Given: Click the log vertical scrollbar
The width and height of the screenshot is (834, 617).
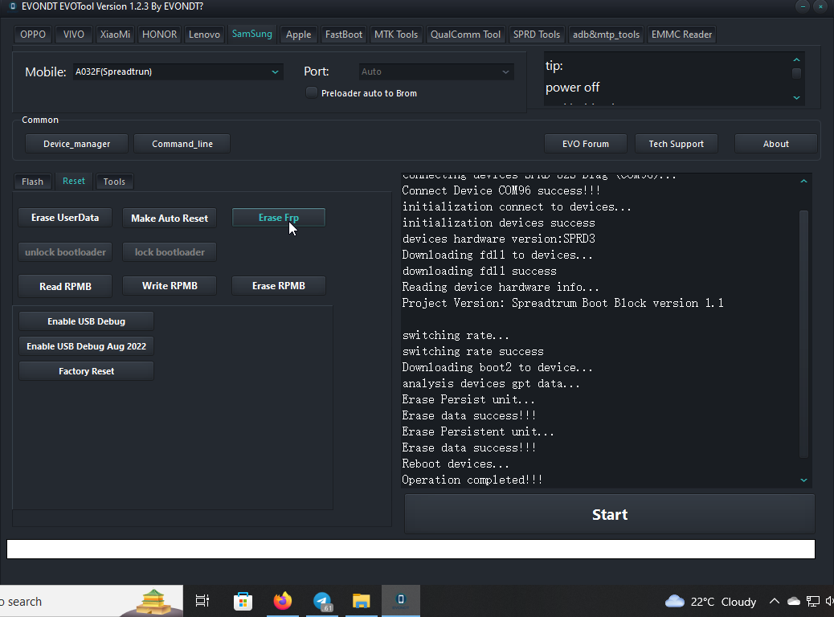Looking at the screenshot, I should pyautogui.click(x=803, y=333).
